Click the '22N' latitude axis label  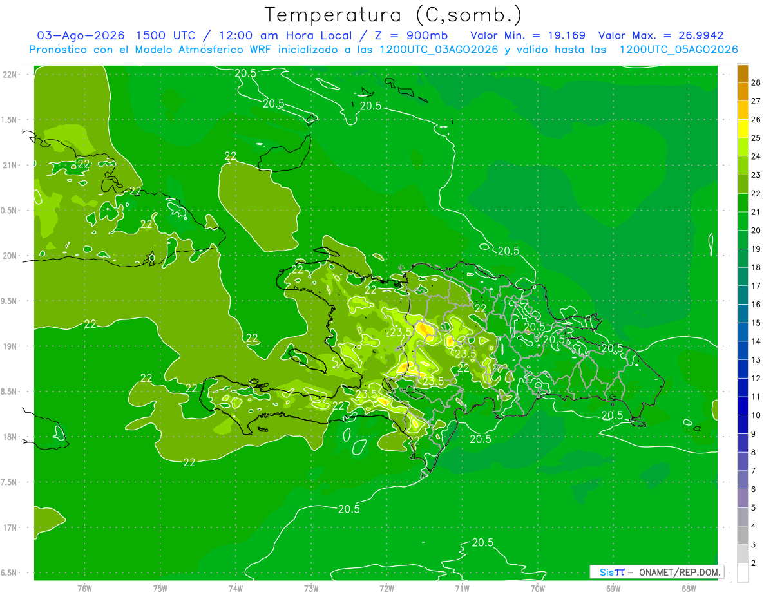pyautogui.click(x=9, y=75)
